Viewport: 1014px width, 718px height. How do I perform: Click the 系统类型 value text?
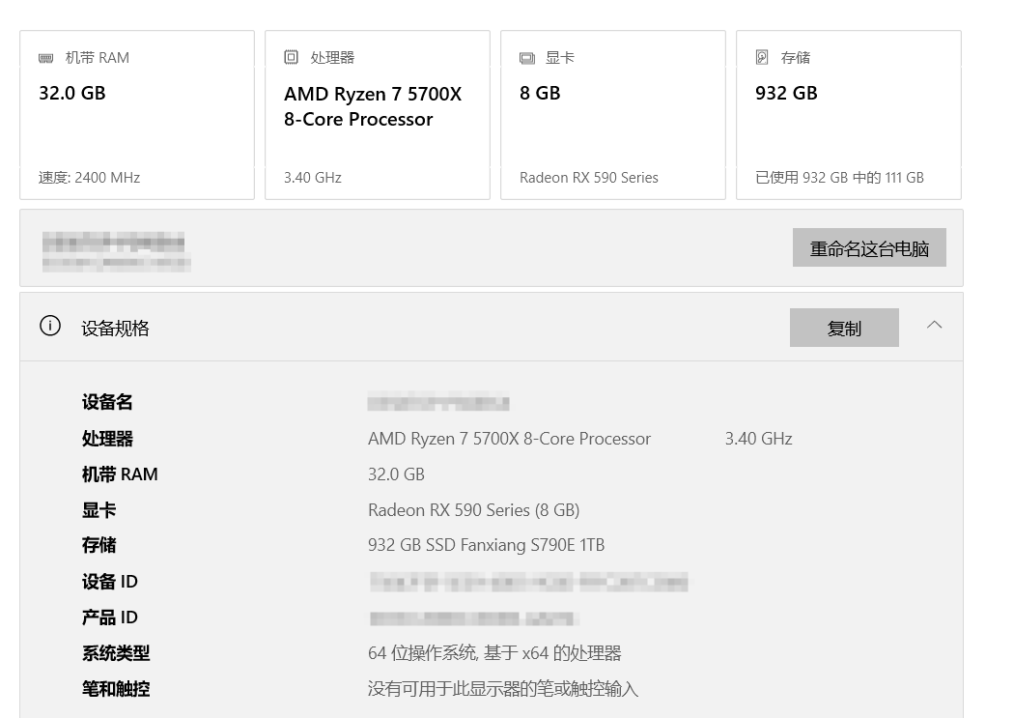click(493, 653)
